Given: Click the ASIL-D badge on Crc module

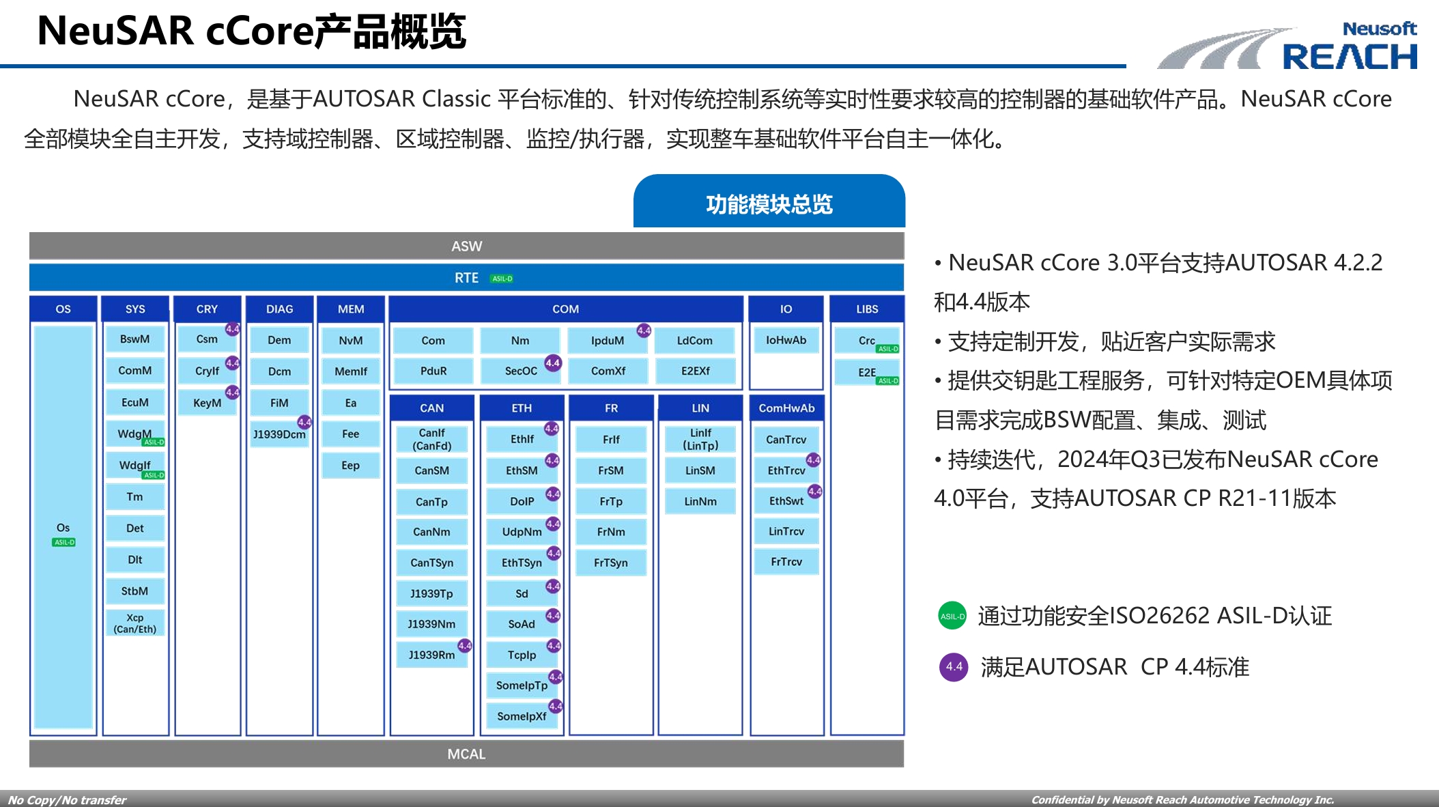Looking at the screenshot, I should tap(887, 349).
